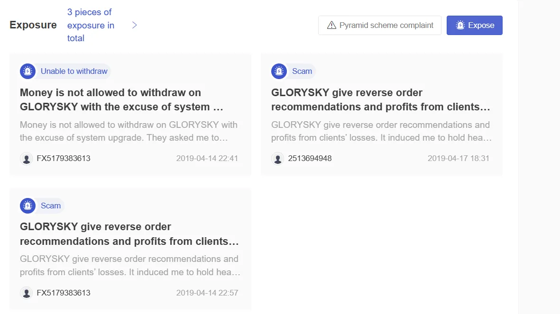Click the siren icon inside the Expose button
This screenshot has width=560, height=314.
[460, 25]
